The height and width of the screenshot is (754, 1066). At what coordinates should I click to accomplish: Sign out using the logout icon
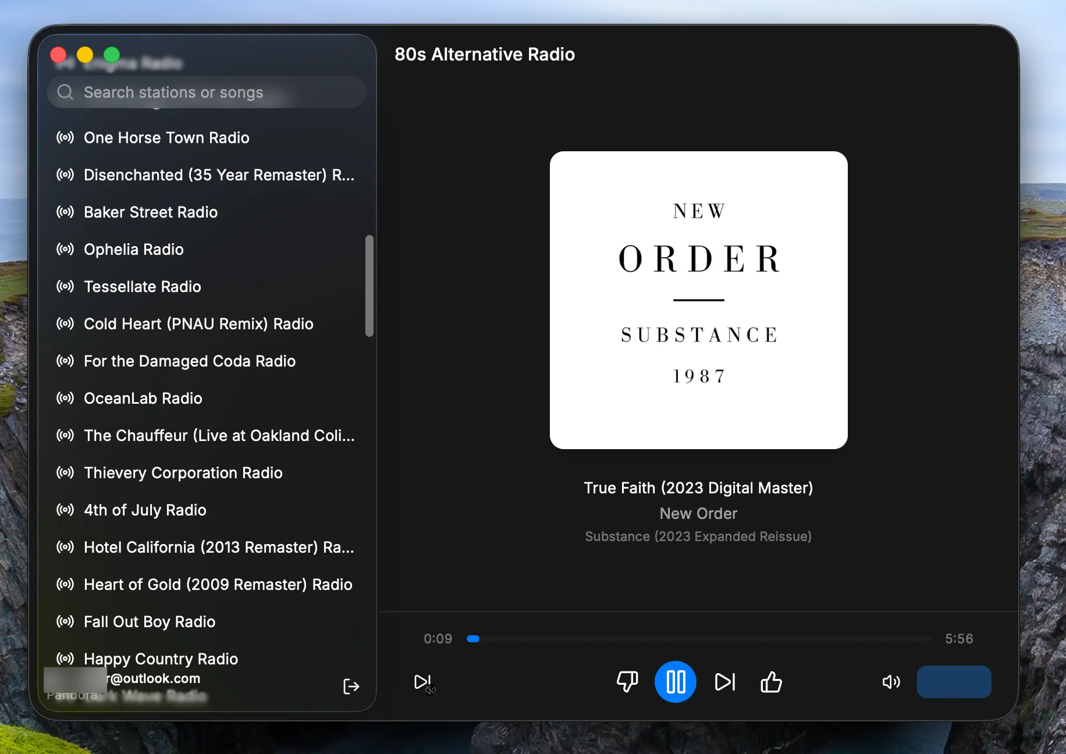pos(351,687)
